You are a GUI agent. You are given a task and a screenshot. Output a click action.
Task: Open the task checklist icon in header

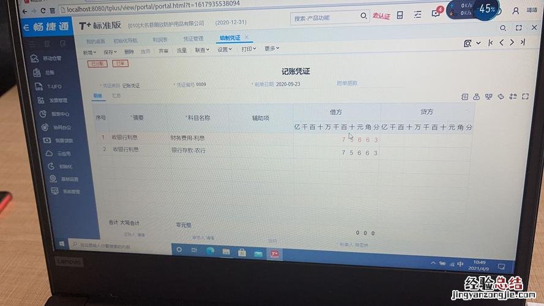pyautogui.click(x=417, y=14)
